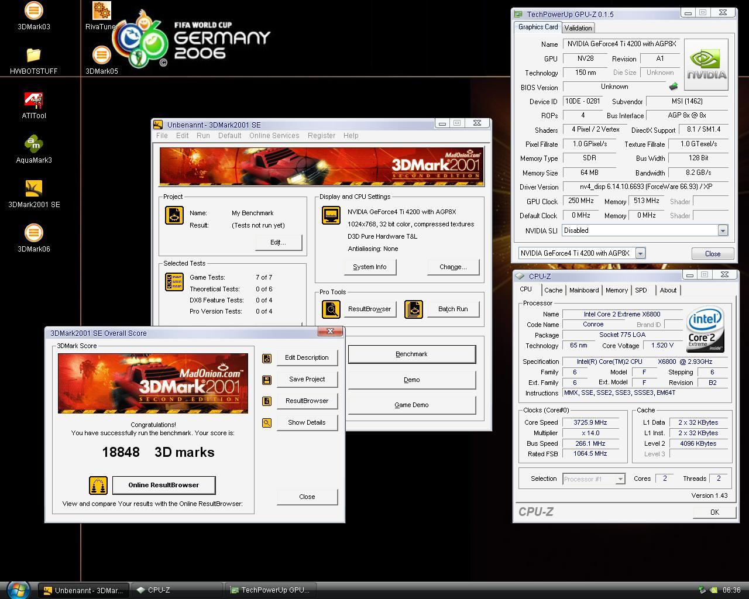Click the OK button in CPU-Z
This screenshot has width=749, height=599.
(714, 512)
